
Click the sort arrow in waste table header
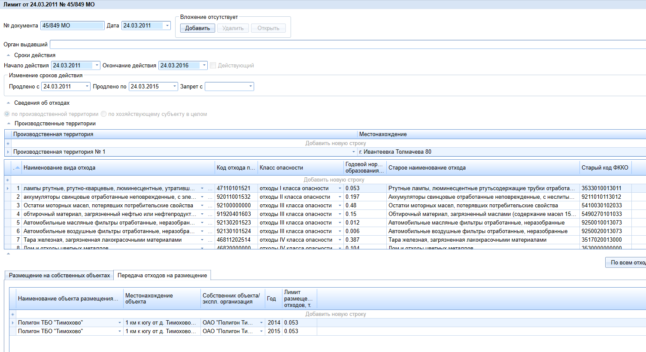[x=17, y=168]
